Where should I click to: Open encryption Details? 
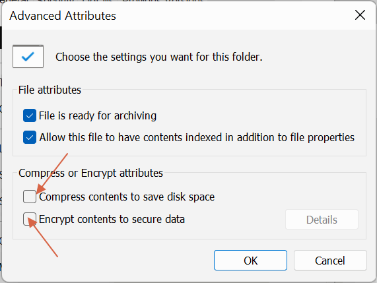(x=322, y=220)
